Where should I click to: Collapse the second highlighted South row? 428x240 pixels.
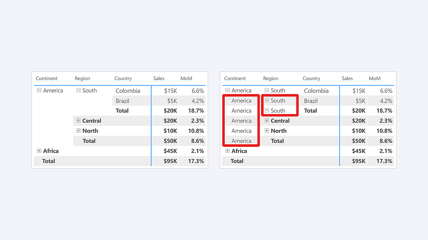click(266, 111)
